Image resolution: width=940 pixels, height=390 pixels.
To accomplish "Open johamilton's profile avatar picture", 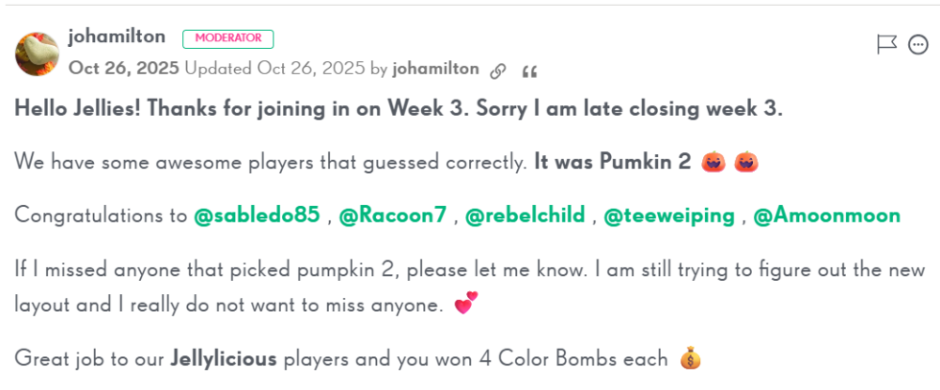I will coord(38,54).
